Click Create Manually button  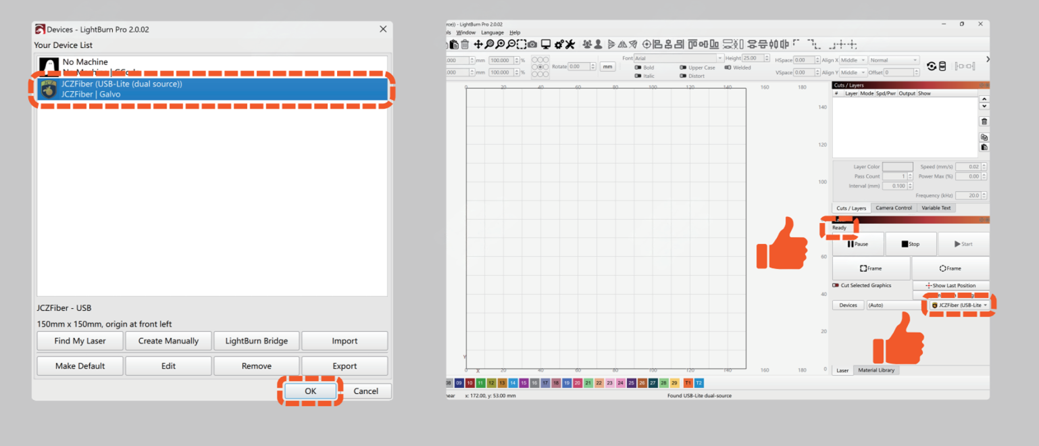[x=168, y=341]
